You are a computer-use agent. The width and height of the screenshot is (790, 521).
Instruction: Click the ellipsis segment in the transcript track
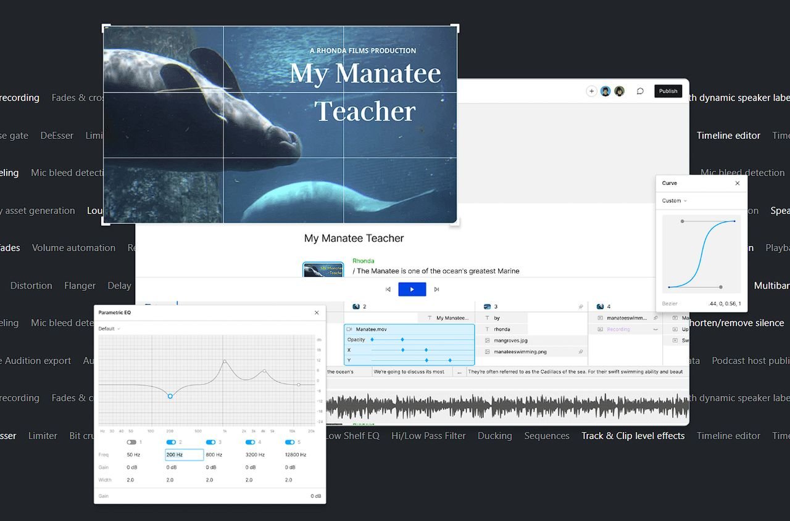tap(459, 372)
